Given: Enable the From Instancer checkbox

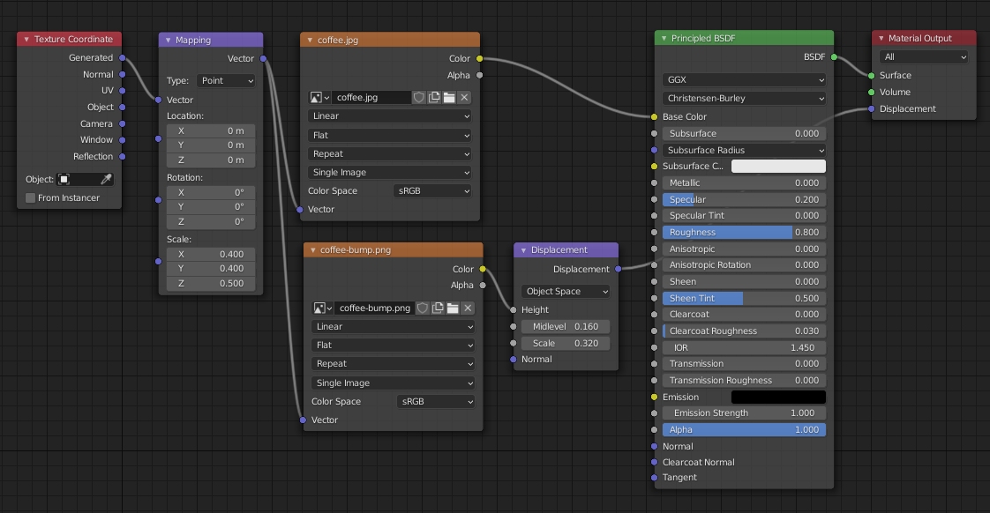Looking at the screenshot, I should point(30,198).
